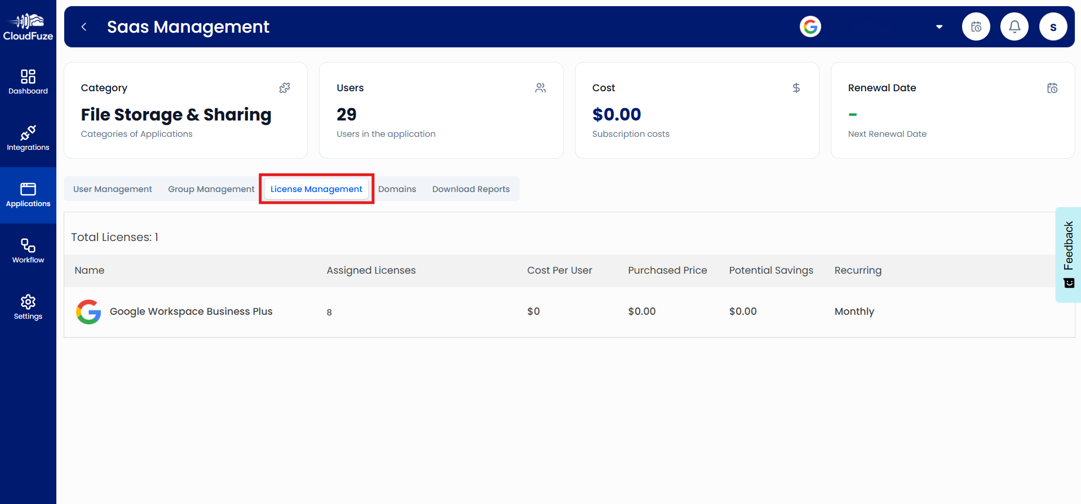The image size is (1081, 504).
Task: Expand the application selector dropdown arrow
Action: (x=939, y=27)
